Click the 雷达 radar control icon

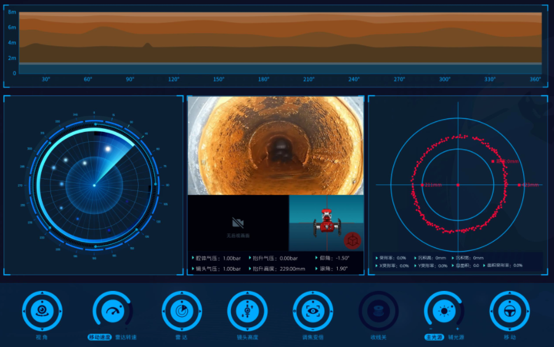[182, 311]
